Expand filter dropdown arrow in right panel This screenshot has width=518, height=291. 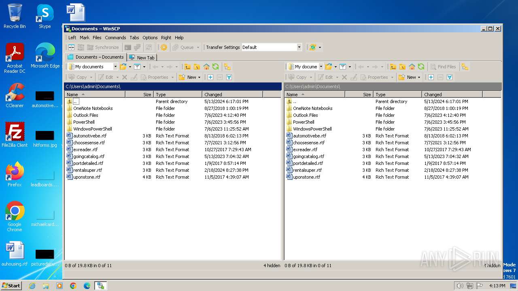click(350, 67)
